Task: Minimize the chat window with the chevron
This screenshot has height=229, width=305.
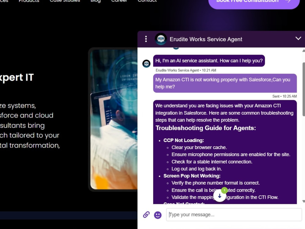Action: (x=298, y=38)
